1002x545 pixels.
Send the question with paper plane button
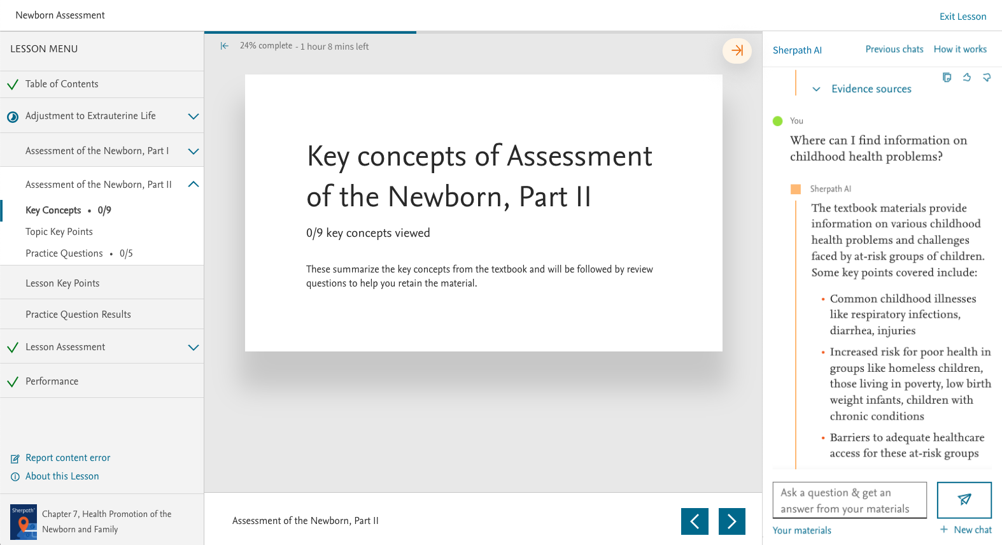click(x=964, y=500)
